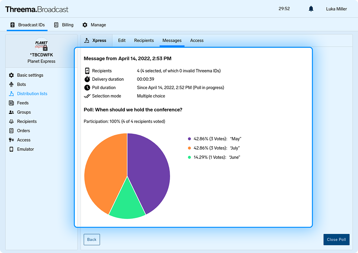Click the notification bell icon

[311, 9]
